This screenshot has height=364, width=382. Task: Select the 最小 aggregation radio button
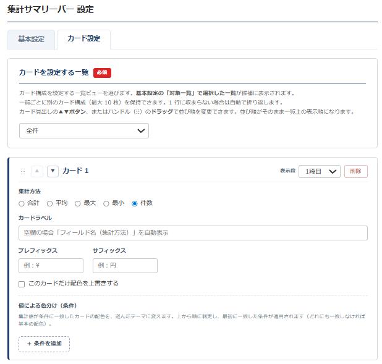pyautogui.click(x=106, y=204)
